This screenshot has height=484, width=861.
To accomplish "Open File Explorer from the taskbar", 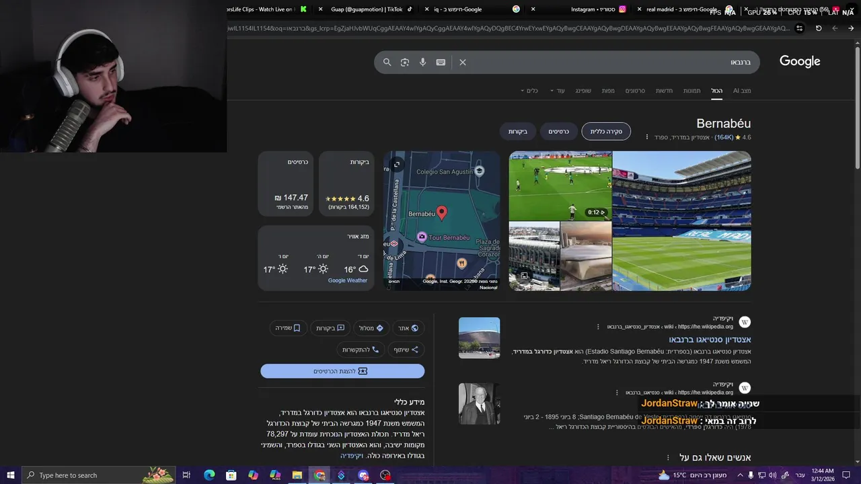I will coord(297,475).
